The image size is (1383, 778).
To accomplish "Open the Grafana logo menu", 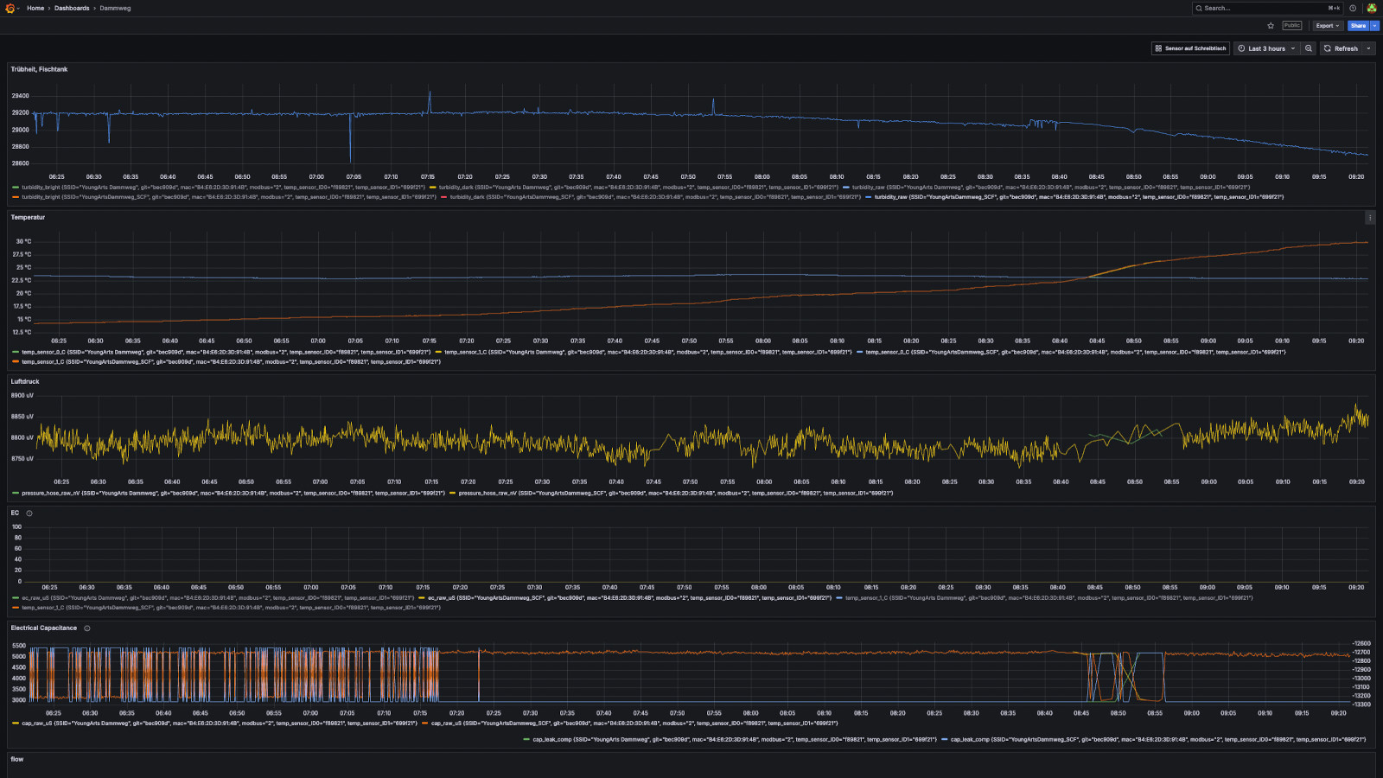I will 10,9.
